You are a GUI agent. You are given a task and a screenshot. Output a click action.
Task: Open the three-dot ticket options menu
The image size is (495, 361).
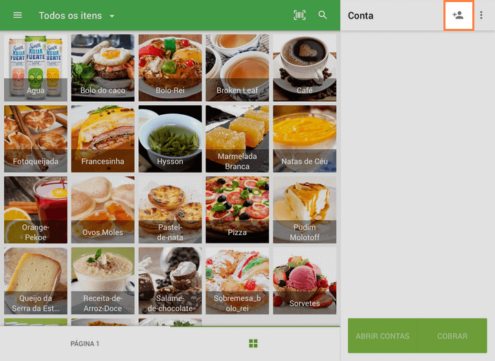coord(481,15)
